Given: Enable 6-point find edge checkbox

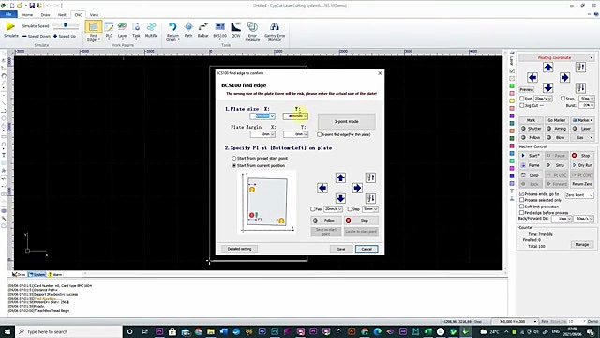Looking at the screenshot, I should pos(319,134).
